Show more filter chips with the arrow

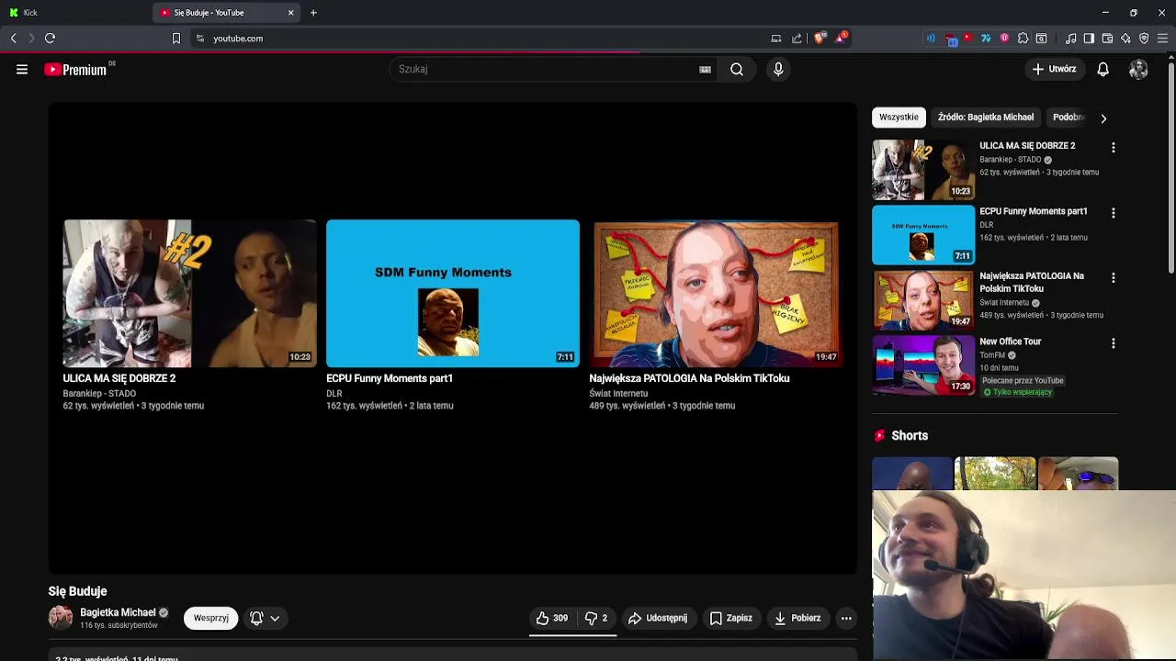(x=1103, y=118)
